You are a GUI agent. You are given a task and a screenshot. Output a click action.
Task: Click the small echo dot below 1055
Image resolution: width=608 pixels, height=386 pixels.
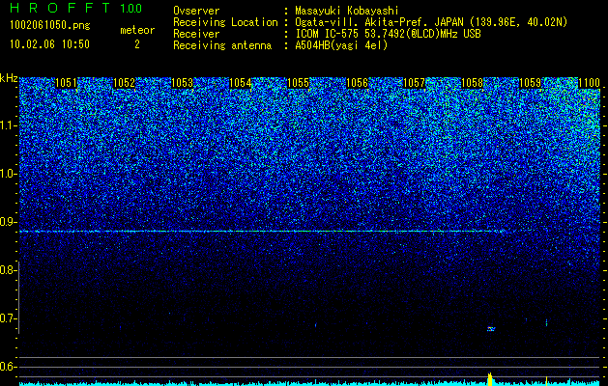[x=316, y=325]
